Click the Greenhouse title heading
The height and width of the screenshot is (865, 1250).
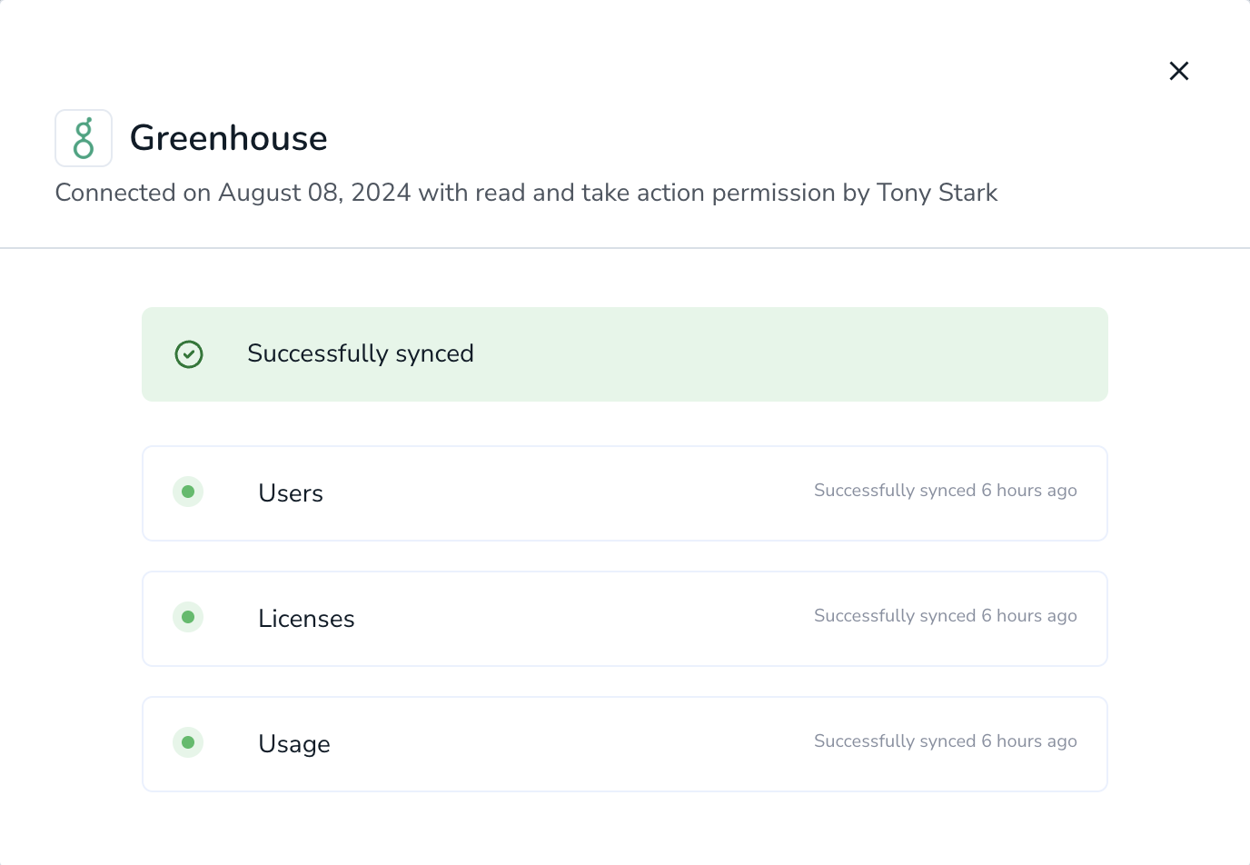[229, 138]
